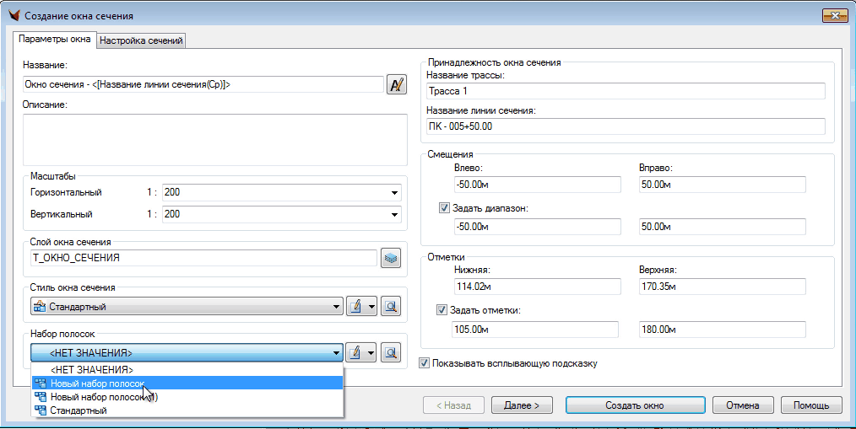Choose '<НЕТ ЗНАЧЕНИЯ>' list option

click(92, 369)
